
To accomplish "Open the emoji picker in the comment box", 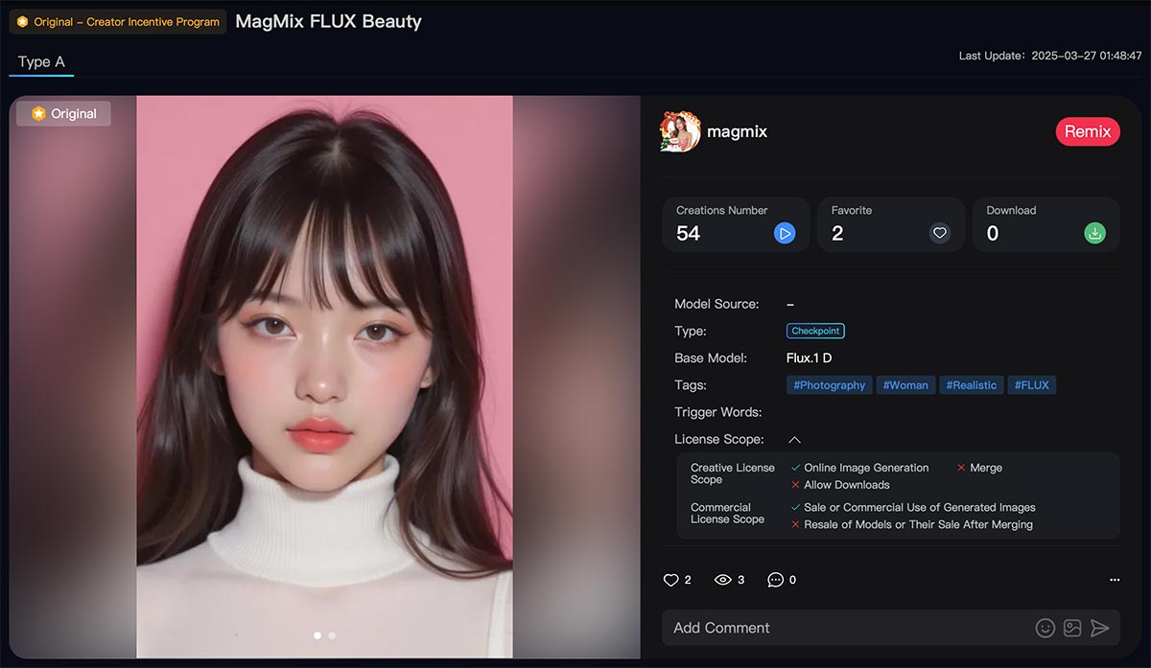I will (x=1045, y=628).
